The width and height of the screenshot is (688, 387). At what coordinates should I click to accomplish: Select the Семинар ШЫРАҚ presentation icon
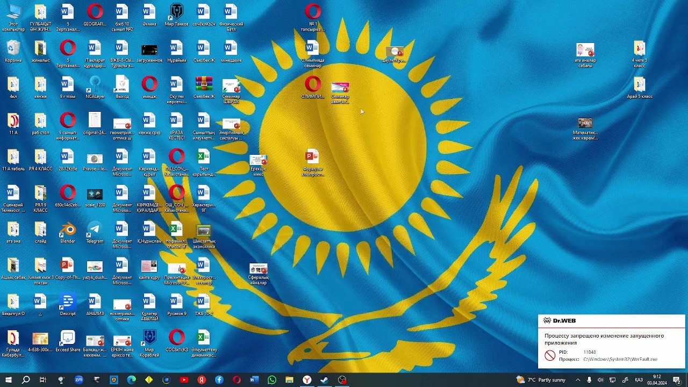pos(231,91)
